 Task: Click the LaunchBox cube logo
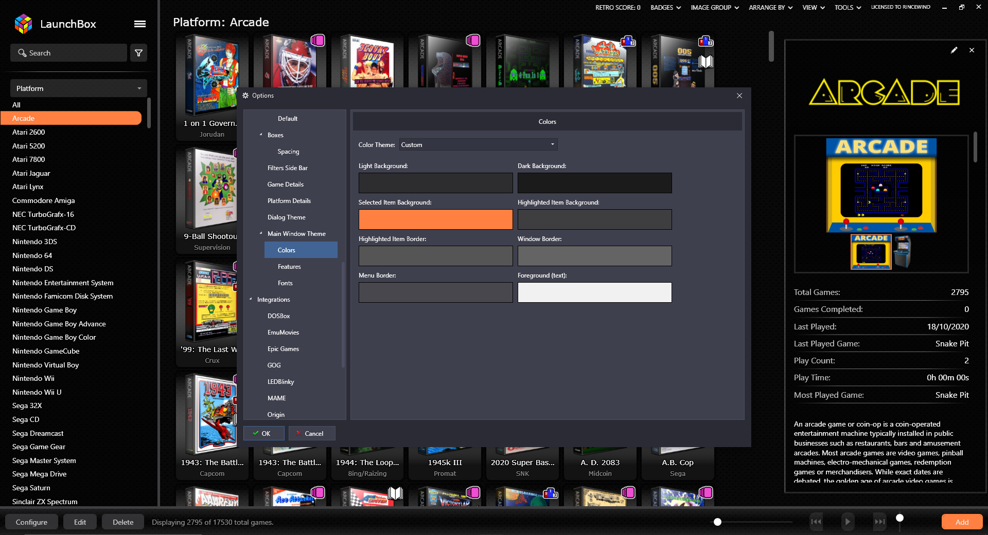click(x=23, y=24)
